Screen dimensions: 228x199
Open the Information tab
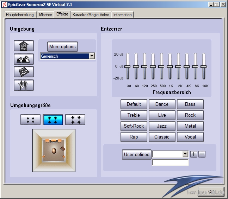click(x=122, y=15)
